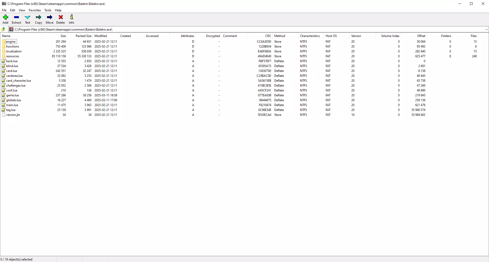Sort by the Attributes column header
The height and width of the screenshot is (262, 489).
click(183, 36)
